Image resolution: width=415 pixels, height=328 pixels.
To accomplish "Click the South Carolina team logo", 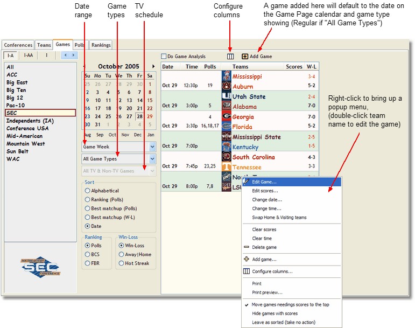I will (x=226, y=156).
